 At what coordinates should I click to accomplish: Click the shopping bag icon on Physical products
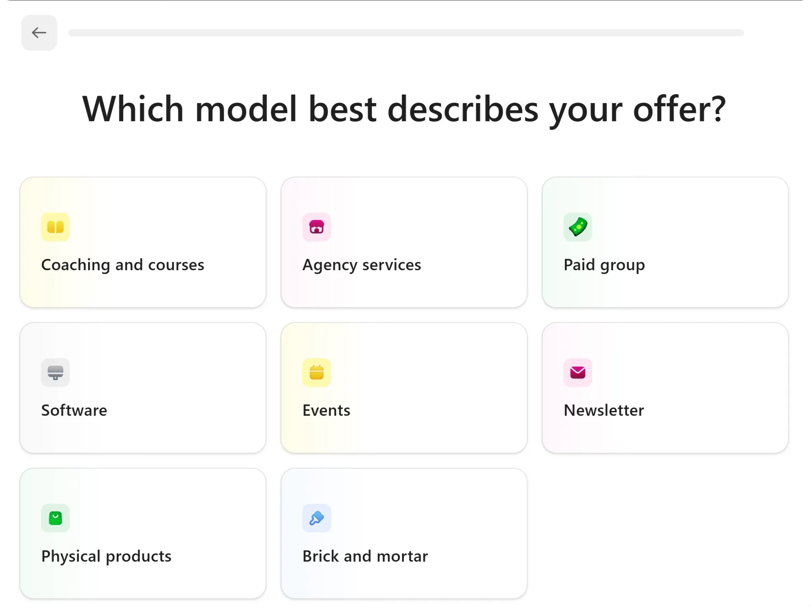tap(55, 518)
